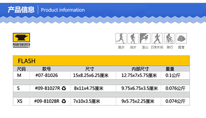Click recycle symbol beside #09-81027R
Image resolution: width=206 pixels, height=118 pixels.
coord(64,88)
